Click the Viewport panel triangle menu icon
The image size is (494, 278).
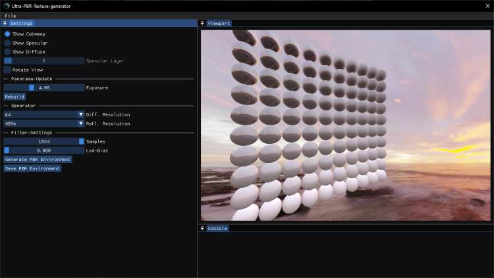tap(203, 23)
